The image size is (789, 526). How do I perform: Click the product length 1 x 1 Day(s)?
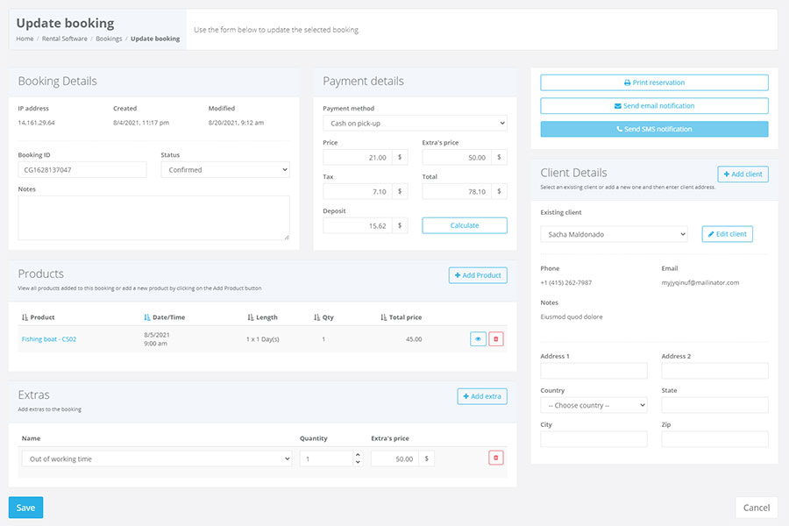pos(263,339)
